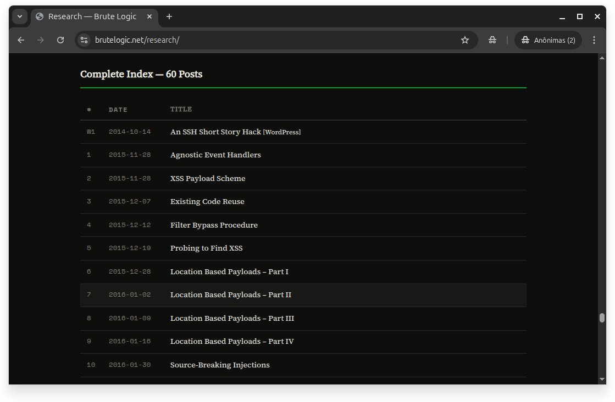
Task: View site information icon in address bar
Action: (84, 40)
